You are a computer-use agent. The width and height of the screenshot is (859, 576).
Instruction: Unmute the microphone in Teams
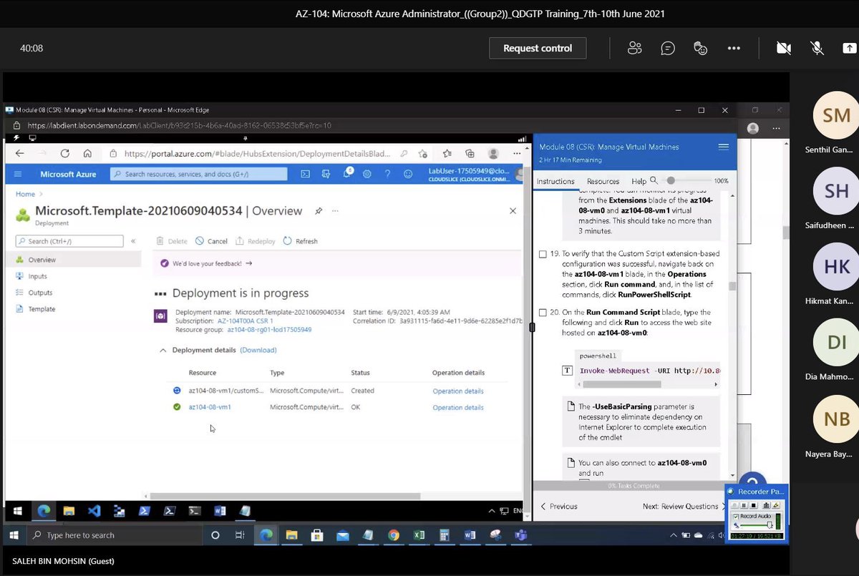(x=817, y=48)
